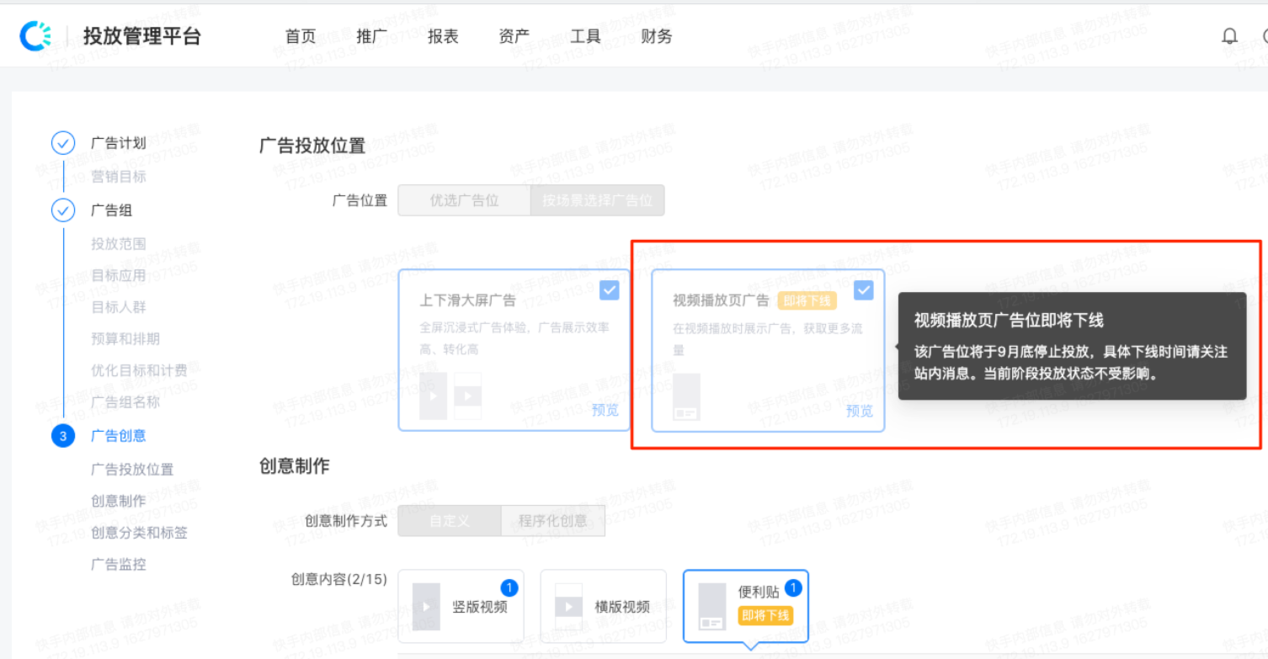This screenshot has width=1268, height=659.
Task: Uncheck the 上下滑大屏广告 placement checkbox
Action: click(609, 290)
